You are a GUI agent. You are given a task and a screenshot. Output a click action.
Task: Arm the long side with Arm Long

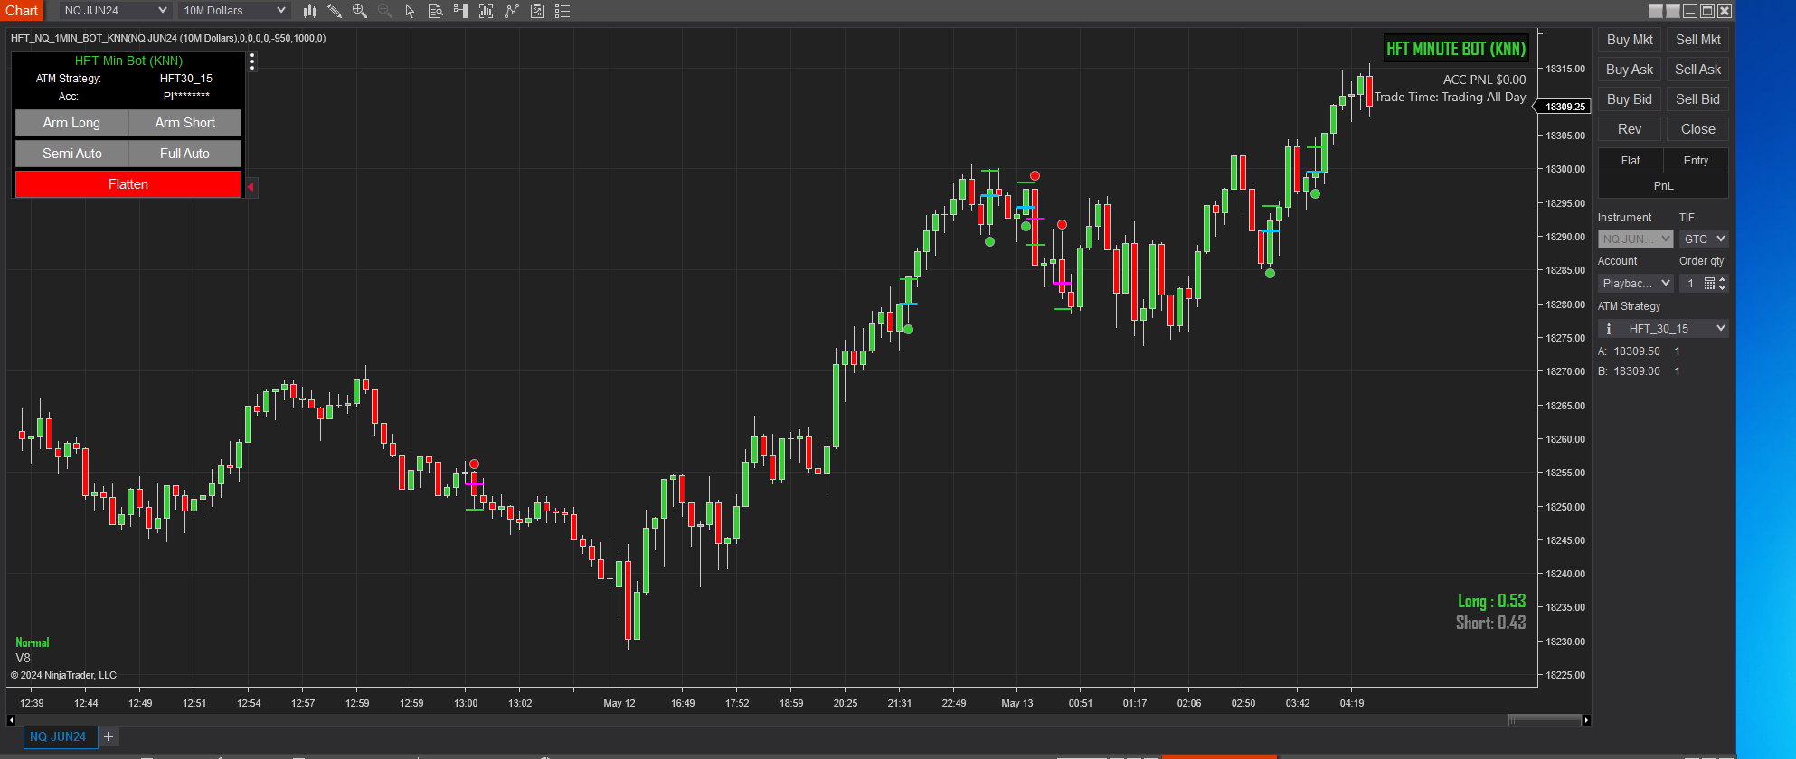tap(71, 123)
